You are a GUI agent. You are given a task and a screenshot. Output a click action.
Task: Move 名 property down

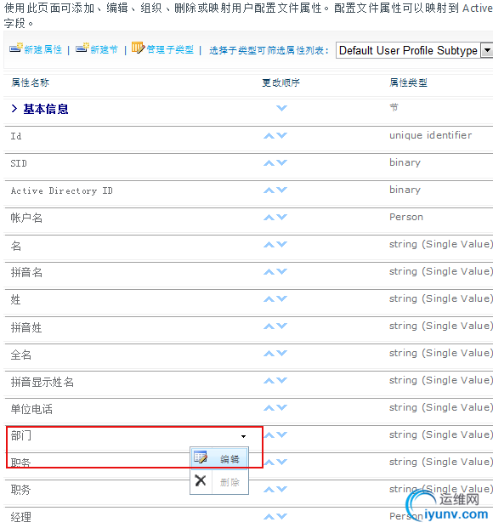pyautogui.click(x=282, y=244)
